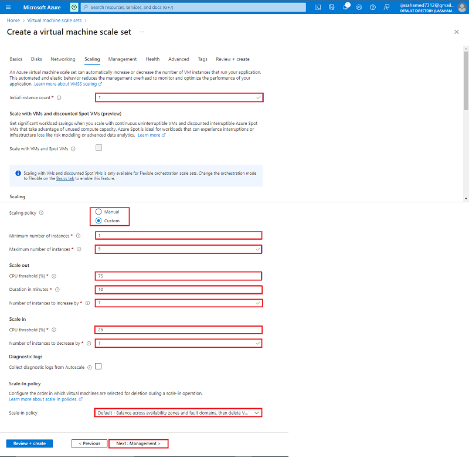This screenshot has height=458, width=469.
Task: Open Azure Cloud Shell
Action: tap(318, 7)
